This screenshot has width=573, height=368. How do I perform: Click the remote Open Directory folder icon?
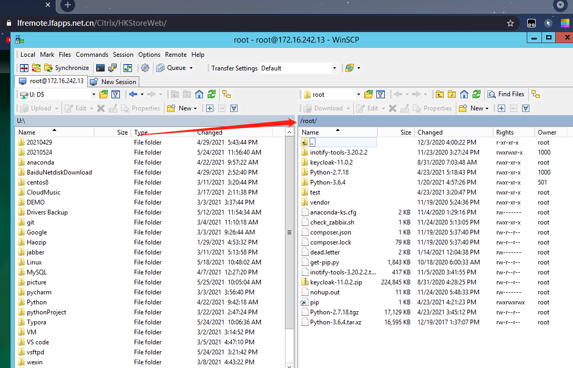pyautogui.click(x=369, y=95)
